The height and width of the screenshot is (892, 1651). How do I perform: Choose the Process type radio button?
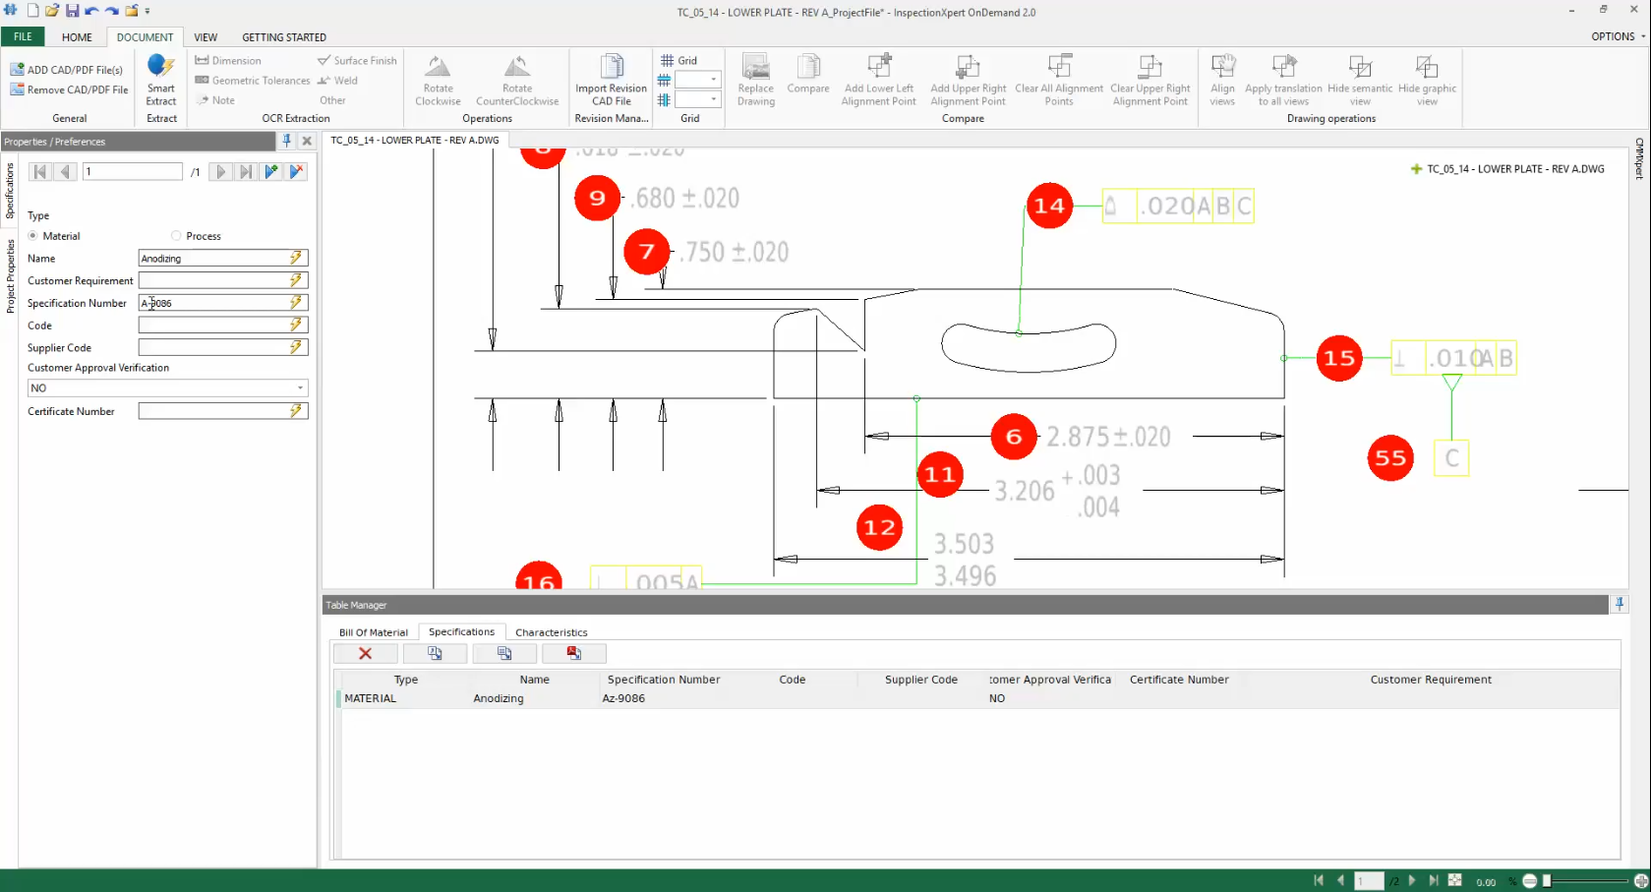point(175,236)
